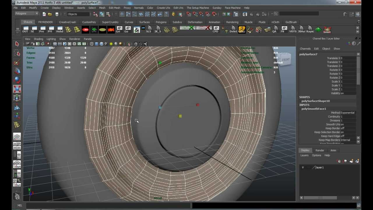The image size is (373, 210).
Task: Click the GoZ shelf button
Action: (x=242, y=30)
